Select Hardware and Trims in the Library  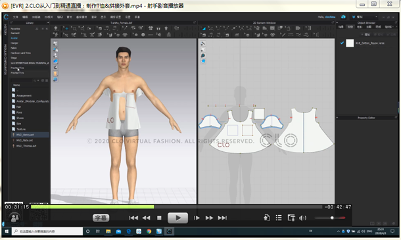pyautogui.click(x=21, y=53)
